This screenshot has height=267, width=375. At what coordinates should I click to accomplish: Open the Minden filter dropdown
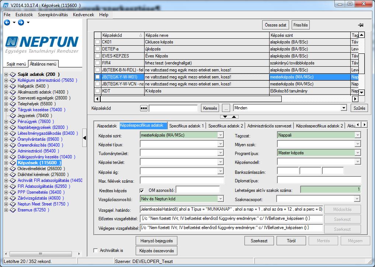pos(344,108)
